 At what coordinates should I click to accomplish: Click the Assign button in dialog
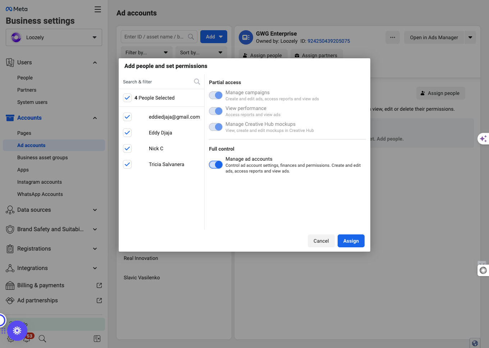[351, 241]
